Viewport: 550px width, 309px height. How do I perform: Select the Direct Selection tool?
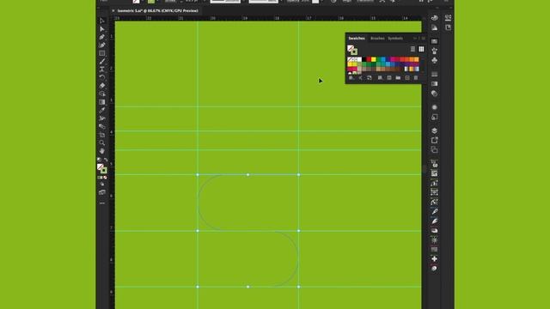coord(102,29)
